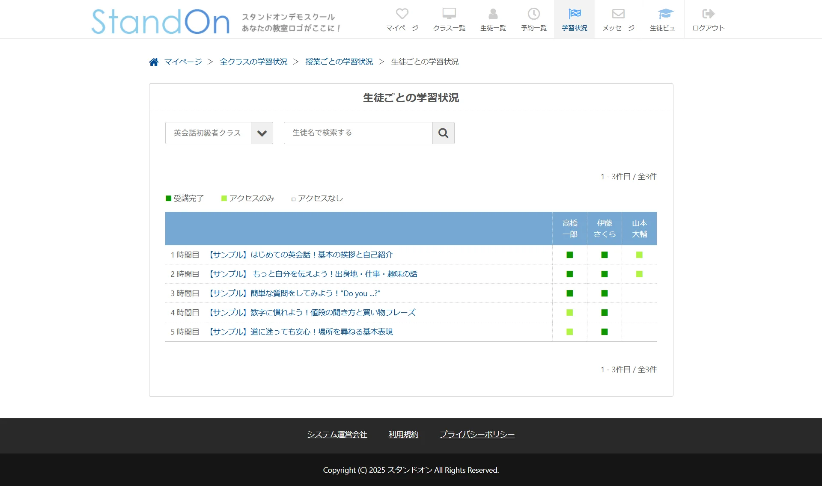822x486 pixels.
Task: Click the home icon in breadcrumb
Action: coord(154,62)
